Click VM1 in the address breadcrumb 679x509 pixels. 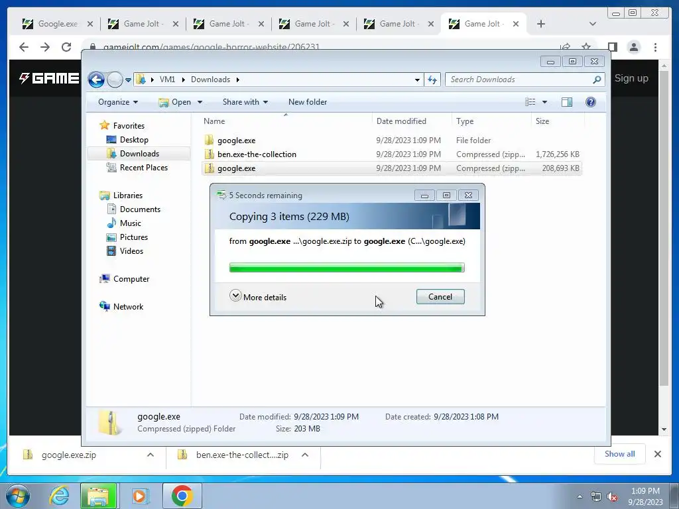click(x=167, y=80)
